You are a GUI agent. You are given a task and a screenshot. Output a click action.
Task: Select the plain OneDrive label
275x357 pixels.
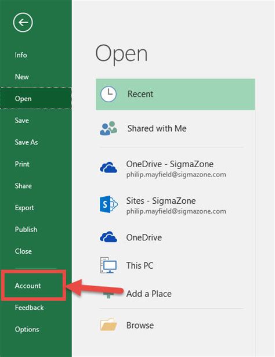[x=144, y=237]
